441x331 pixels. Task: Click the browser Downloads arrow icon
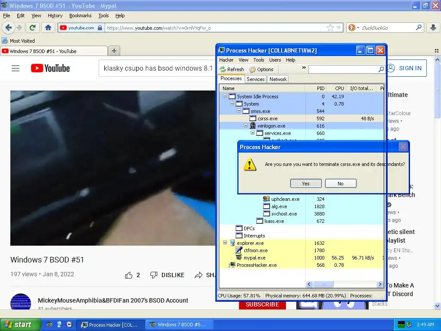[433, 28]
